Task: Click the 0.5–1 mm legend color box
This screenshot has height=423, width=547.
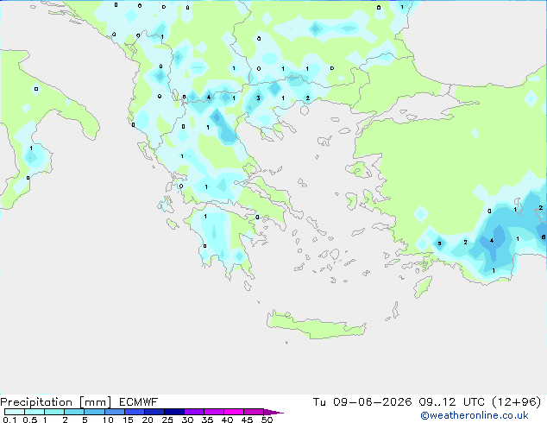Action: tap(35, 412)
